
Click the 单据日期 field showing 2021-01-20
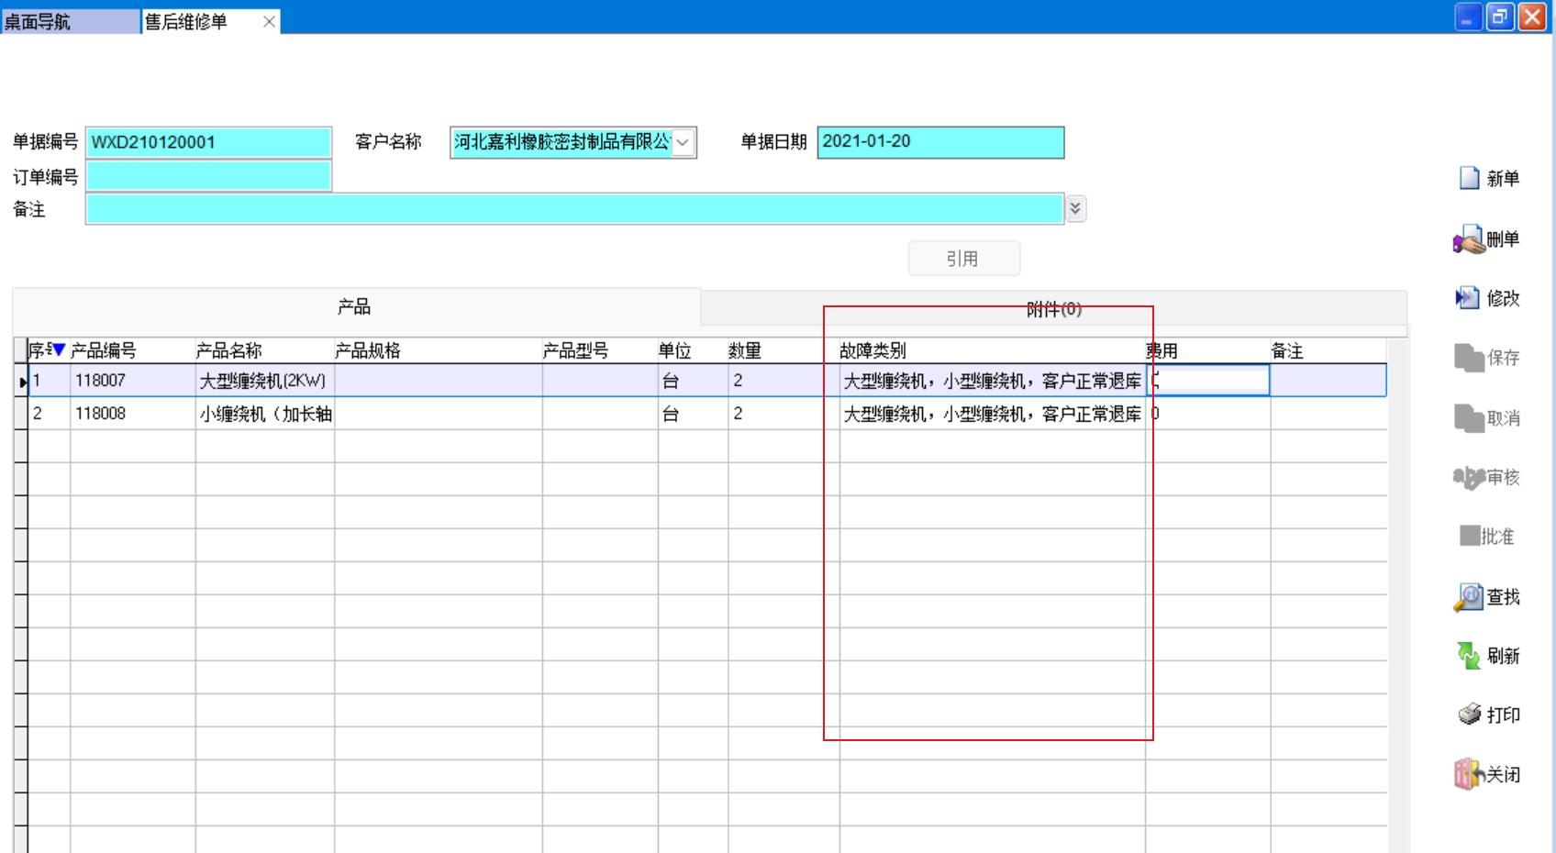939,142
